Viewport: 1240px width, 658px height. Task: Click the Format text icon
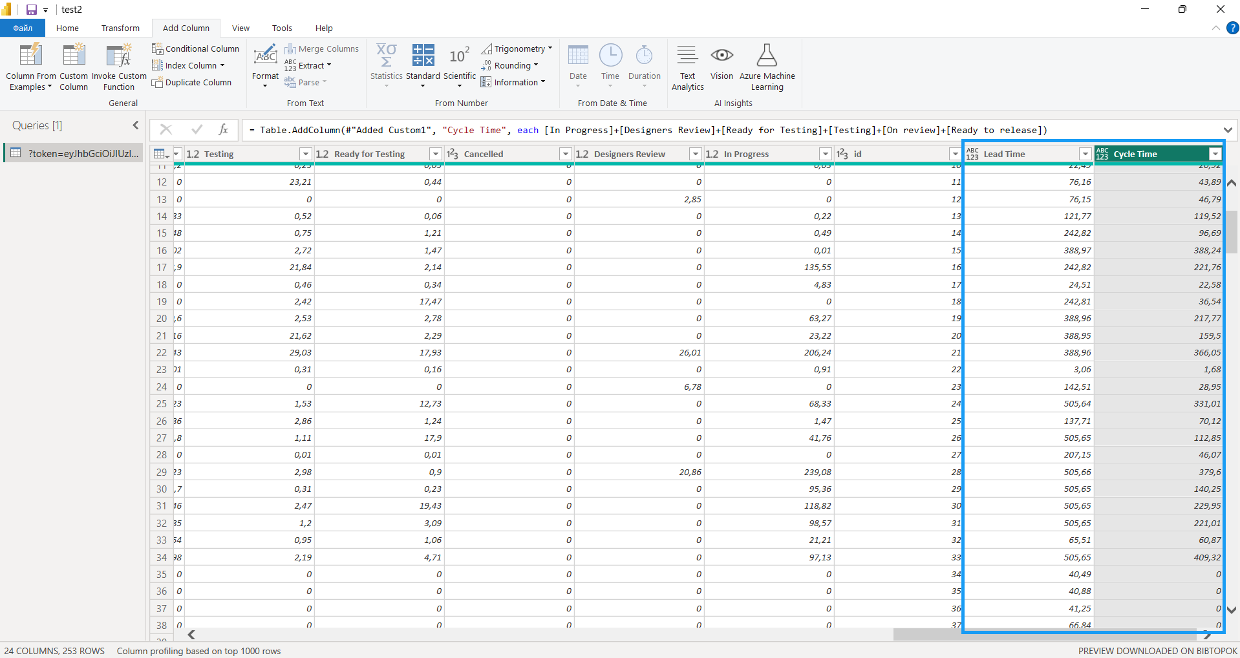[265, 56]
